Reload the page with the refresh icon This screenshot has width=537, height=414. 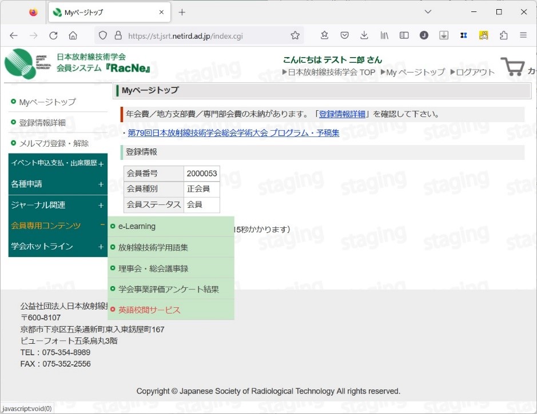tap(53, 35)
